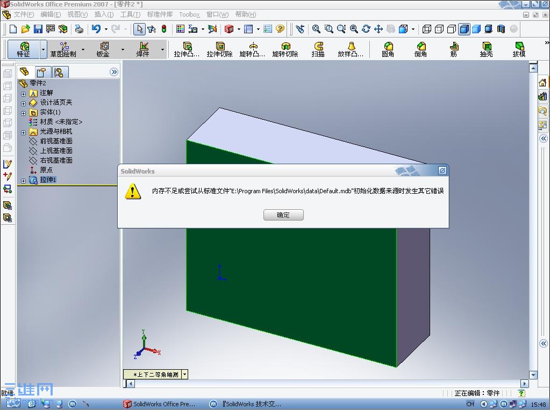Toggle Wireframe display mode

point(426,29)
